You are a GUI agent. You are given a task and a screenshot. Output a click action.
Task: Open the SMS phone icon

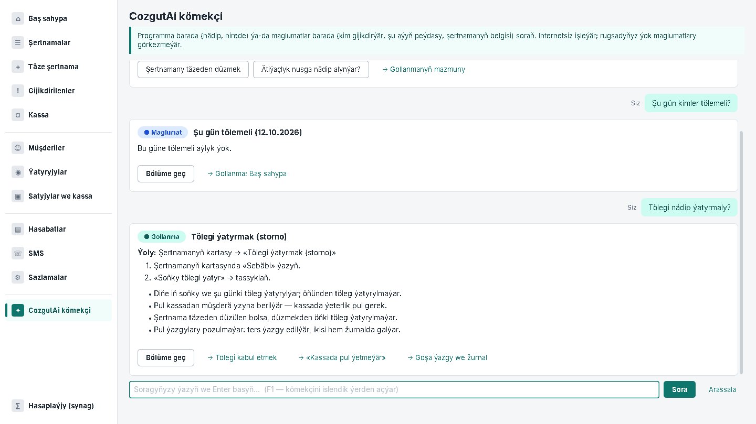click(x=18, y=253)
